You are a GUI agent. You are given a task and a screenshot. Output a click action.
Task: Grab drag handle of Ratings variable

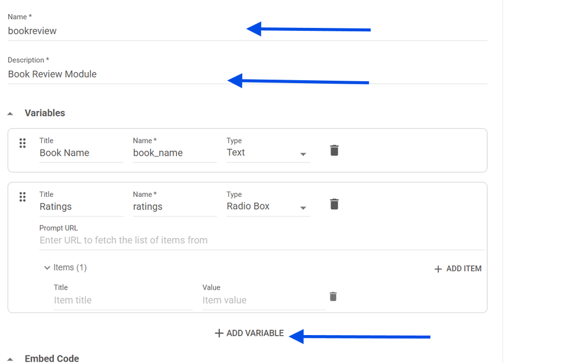23,197
